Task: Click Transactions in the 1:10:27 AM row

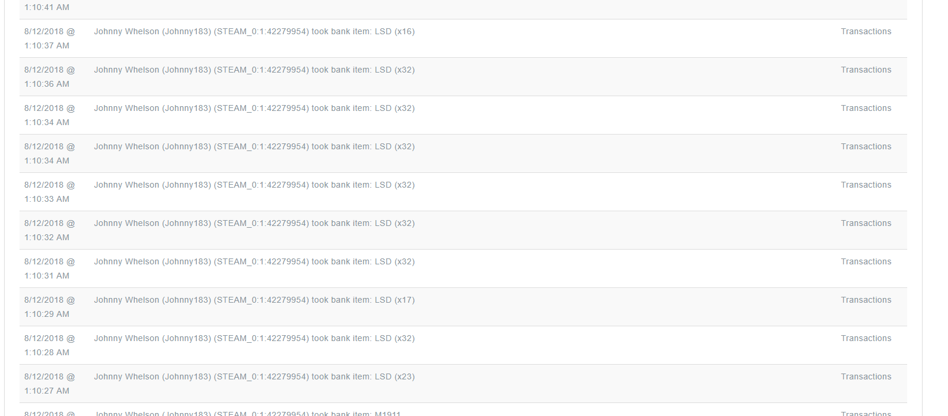Action: [x=866, y=377]
